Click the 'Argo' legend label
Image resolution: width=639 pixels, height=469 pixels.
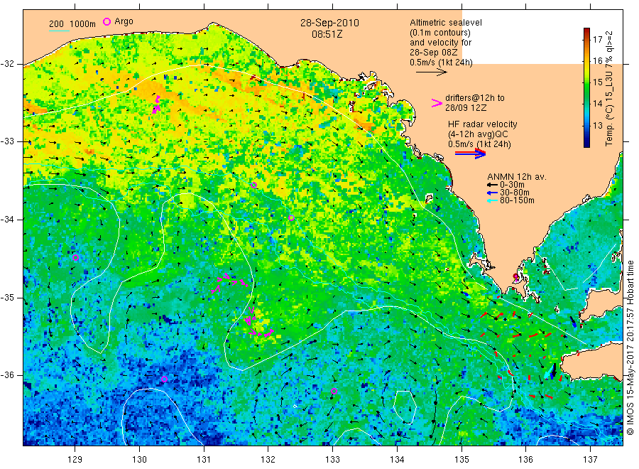tap(124, 21)
